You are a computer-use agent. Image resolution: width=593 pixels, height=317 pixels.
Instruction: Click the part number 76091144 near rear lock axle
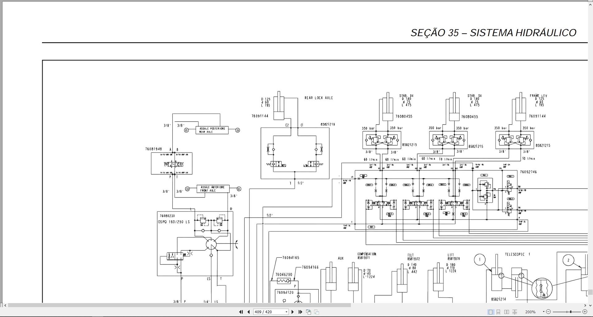coord(260,116)
